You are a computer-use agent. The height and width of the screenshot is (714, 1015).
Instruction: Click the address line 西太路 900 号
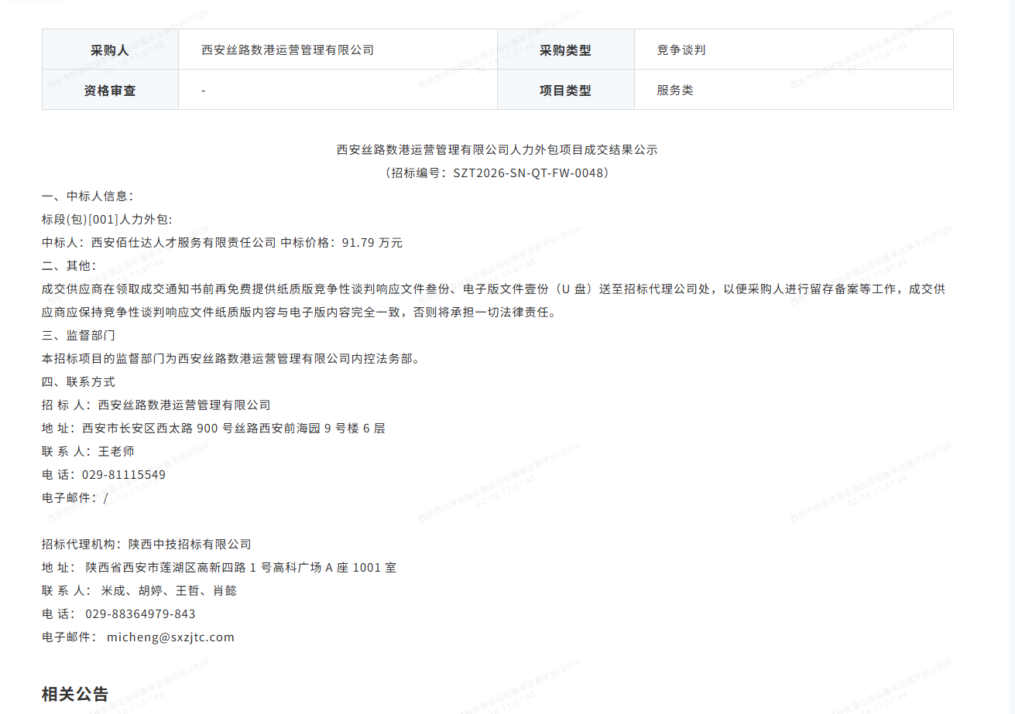(x=213, y=429)
